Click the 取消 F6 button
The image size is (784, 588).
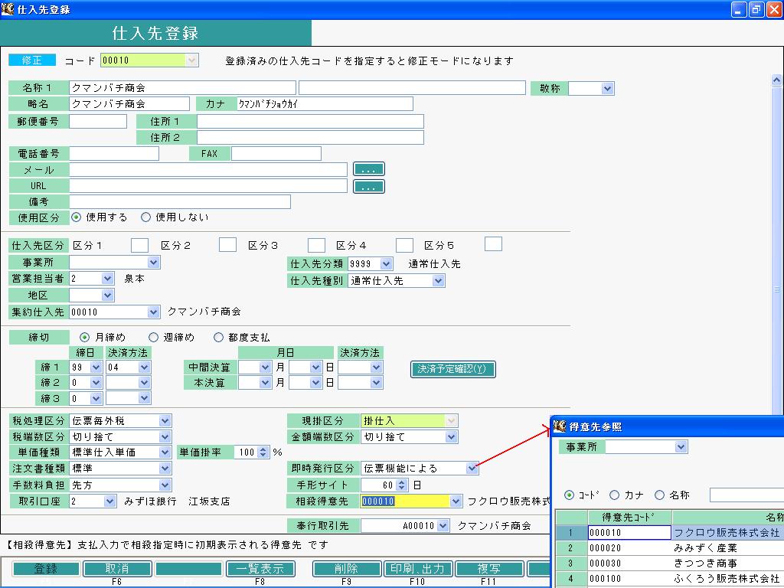(117, 569)
